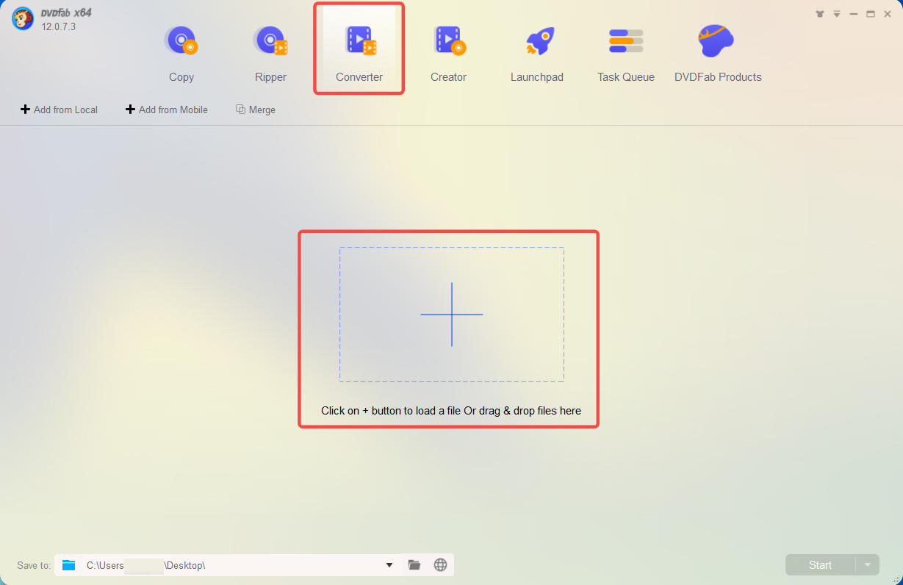Viewport: 903px width, 585px height.
Task: Close the DVDFab window
Action: pyautogui.click(x=888, y=14)
